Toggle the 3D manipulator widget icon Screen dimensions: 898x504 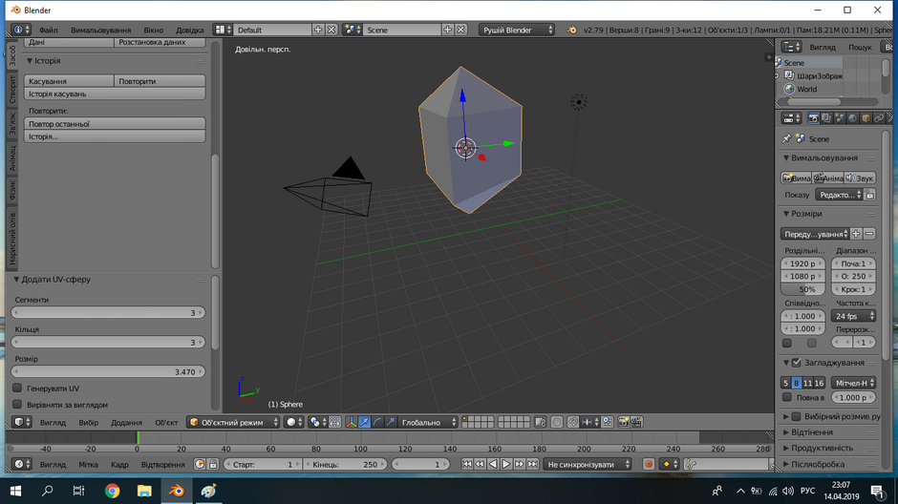351,422
